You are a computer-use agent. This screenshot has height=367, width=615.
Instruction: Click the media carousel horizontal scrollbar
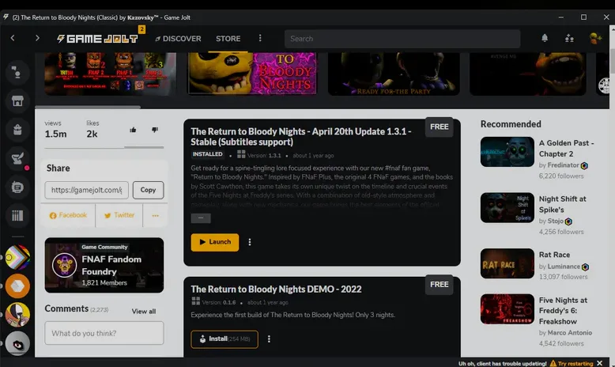[x=88, y=107]
